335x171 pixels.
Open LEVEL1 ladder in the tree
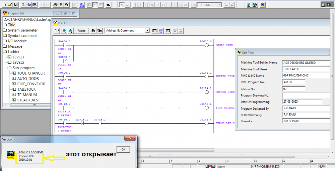tap(18, 57)
